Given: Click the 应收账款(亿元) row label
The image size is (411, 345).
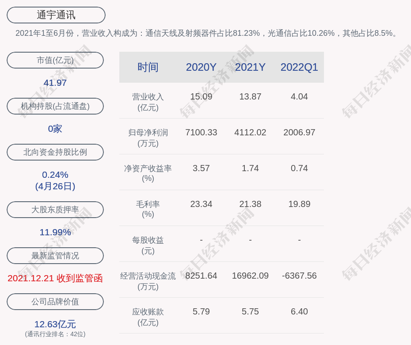Looking at the screenshot, I should [x=148, y=317].
